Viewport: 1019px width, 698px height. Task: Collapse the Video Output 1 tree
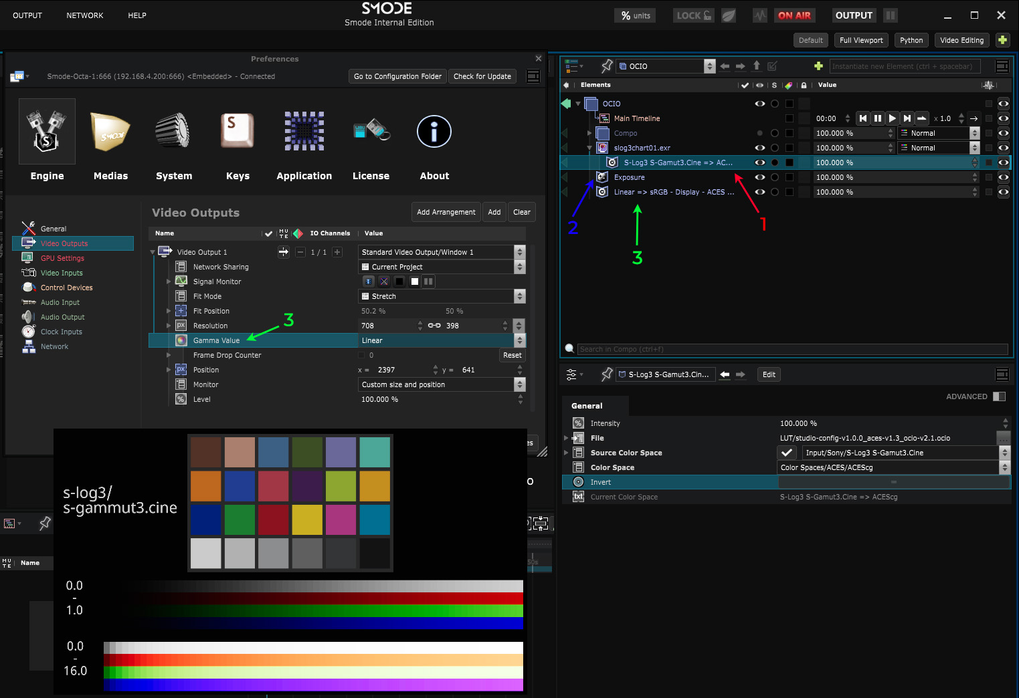pos(153,252)
